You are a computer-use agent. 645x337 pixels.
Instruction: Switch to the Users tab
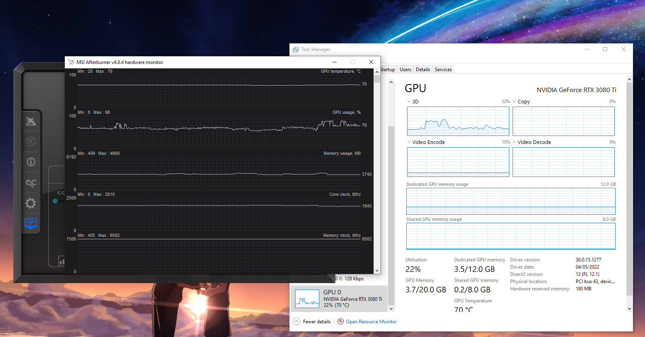[405, 70]
